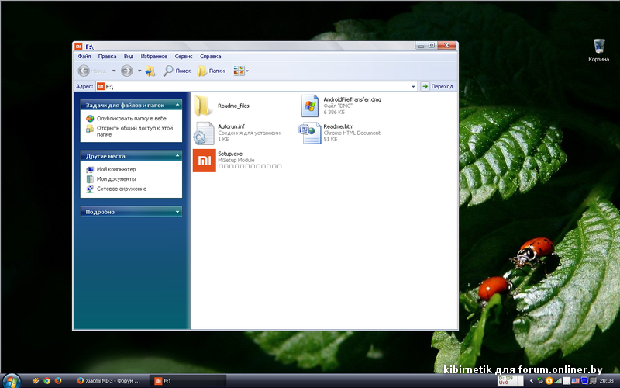
Task: Collapse the file and folder tasks panel
Action: 177,104
